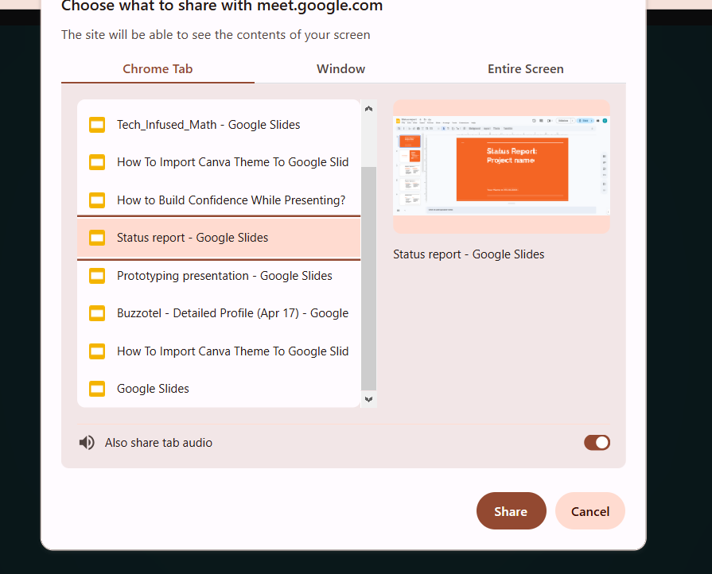Switch to the Entire Screen tab

pos(525,69)
